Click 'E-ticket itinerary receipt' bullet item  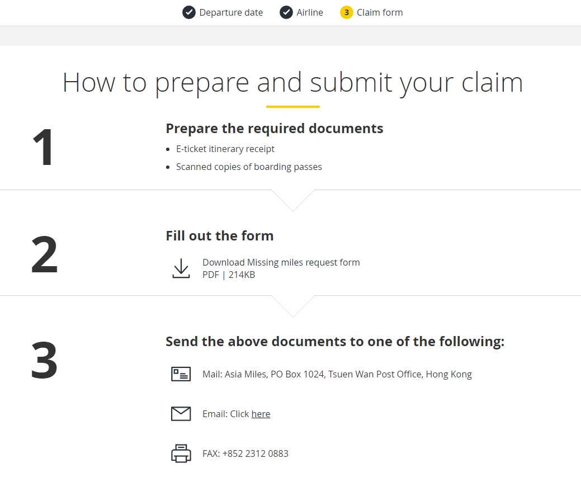(x=225, y=149)
